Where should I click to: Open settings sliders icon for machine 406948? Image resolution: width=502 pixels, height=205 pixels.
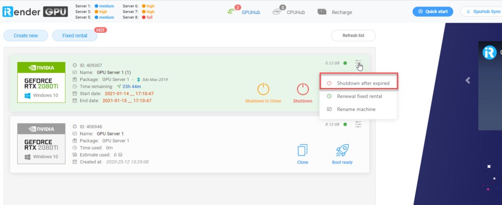(x=358, y=124)
